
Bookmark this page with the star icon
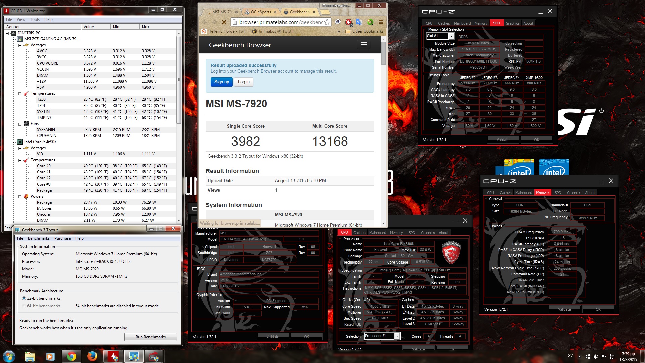pyautogui.click(x=327, y=22)
